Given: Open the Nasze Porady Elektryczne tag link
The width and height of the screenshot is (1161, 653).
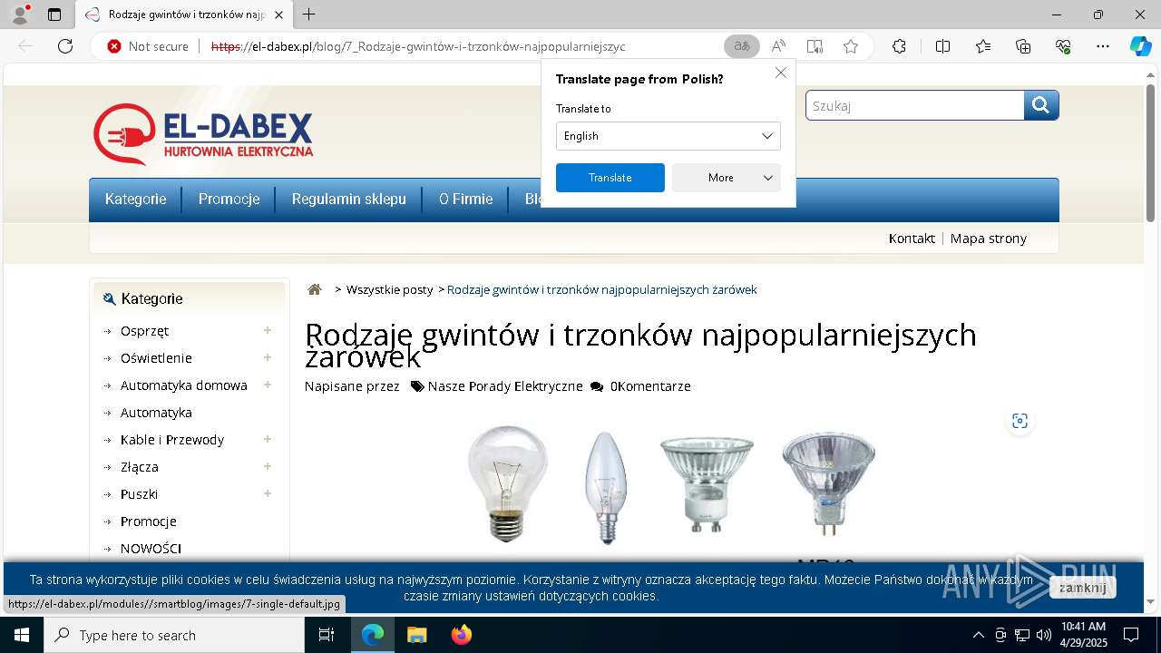Looking at the screenshot, I should 505,386.
